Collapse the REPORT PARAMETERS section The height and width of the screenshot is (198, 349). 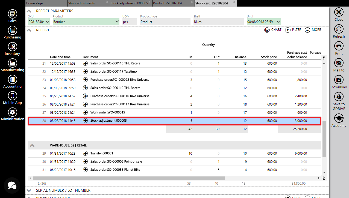point(28,11)
